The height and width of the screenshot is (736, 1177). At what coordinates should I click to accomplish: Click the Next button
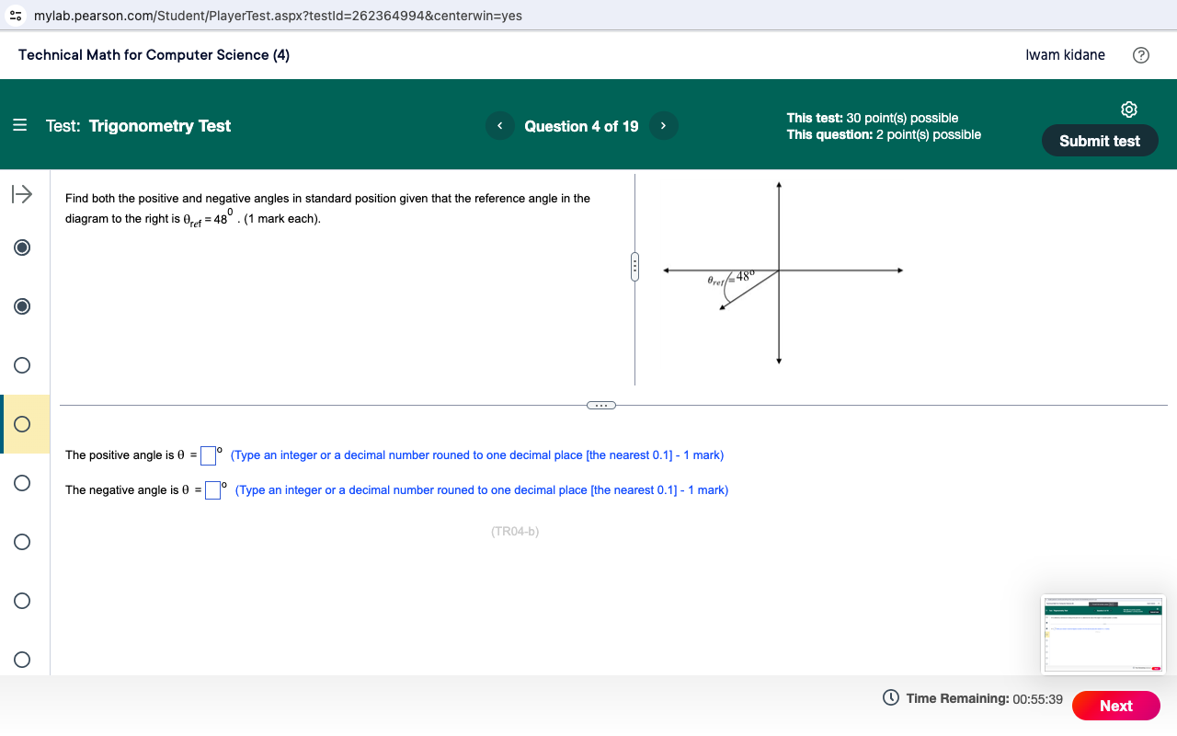[1116, 706]
